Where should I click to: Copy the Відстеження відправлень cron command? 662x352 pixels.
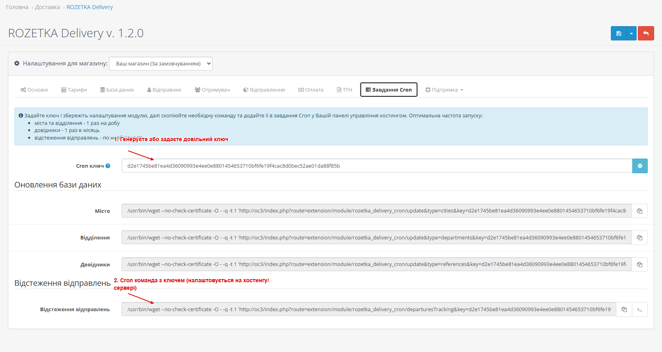(624, 309)
